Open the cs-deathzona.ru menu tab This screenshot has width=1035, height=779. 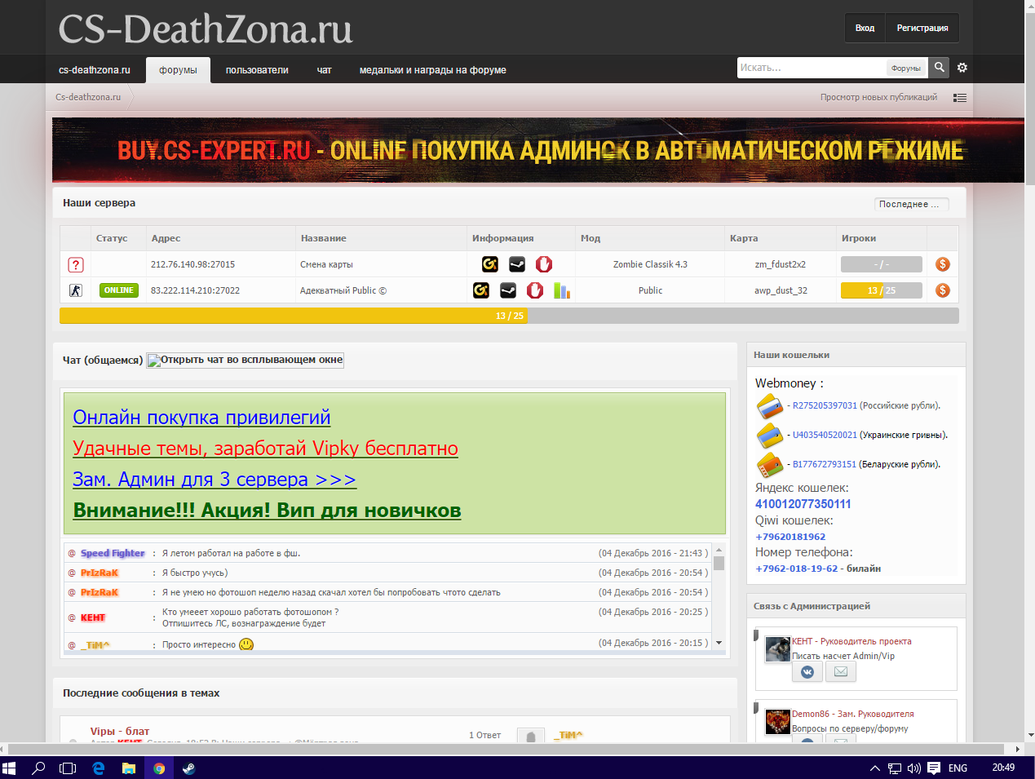95,70
